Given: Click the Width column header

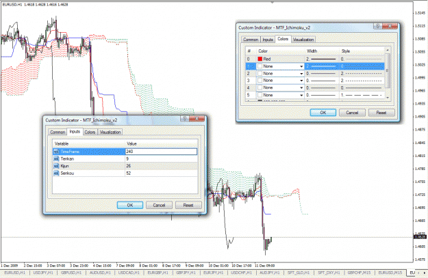Looking at the screenshot, I should (x=322, y=51).
